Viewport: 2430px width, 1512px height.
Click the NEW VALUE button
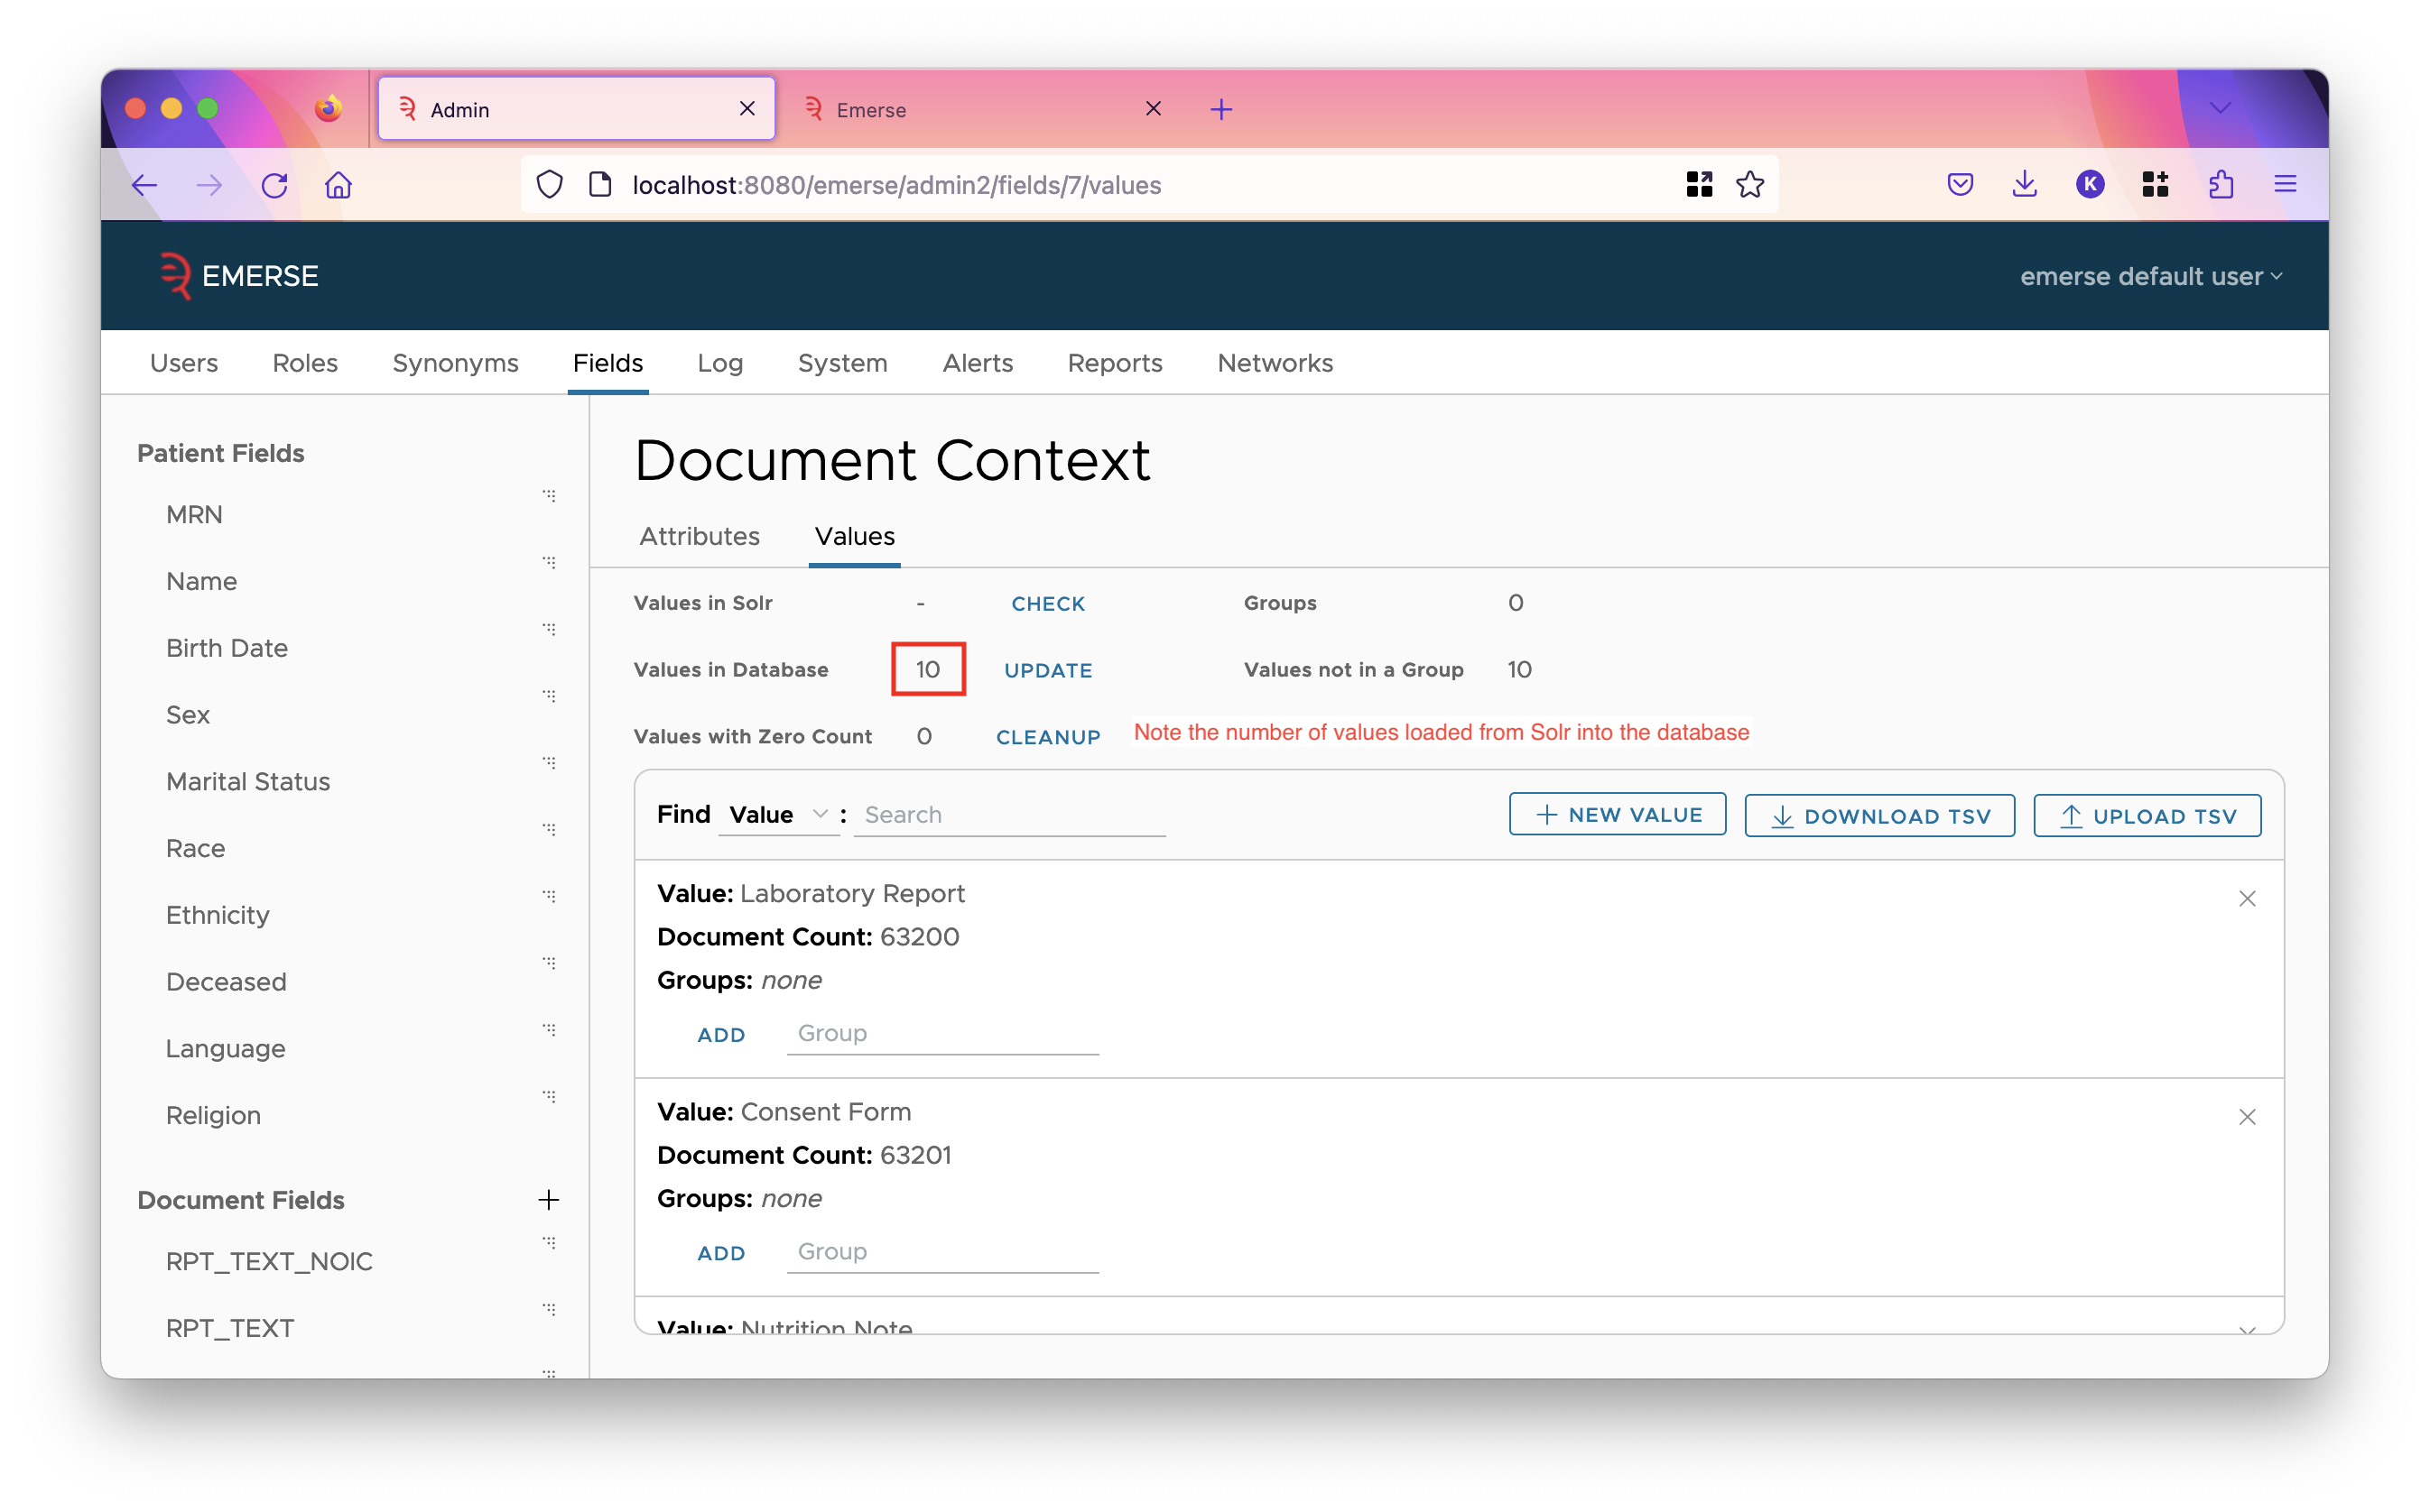click(x=1617, y=815)
